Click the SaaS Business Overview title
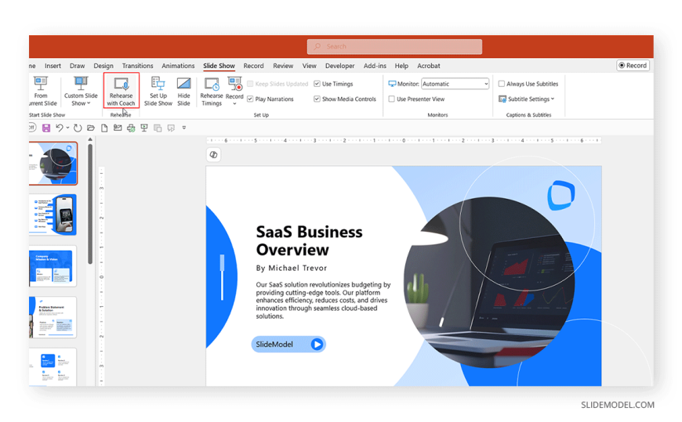682x422 pixels. click(309, 241)
